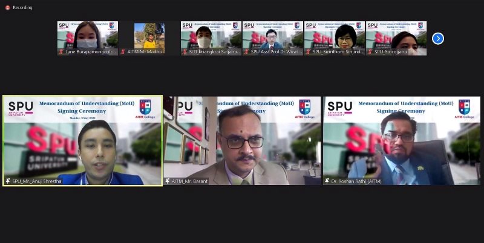Click muted mic icon beside SITI_kriangkrai

185,52
